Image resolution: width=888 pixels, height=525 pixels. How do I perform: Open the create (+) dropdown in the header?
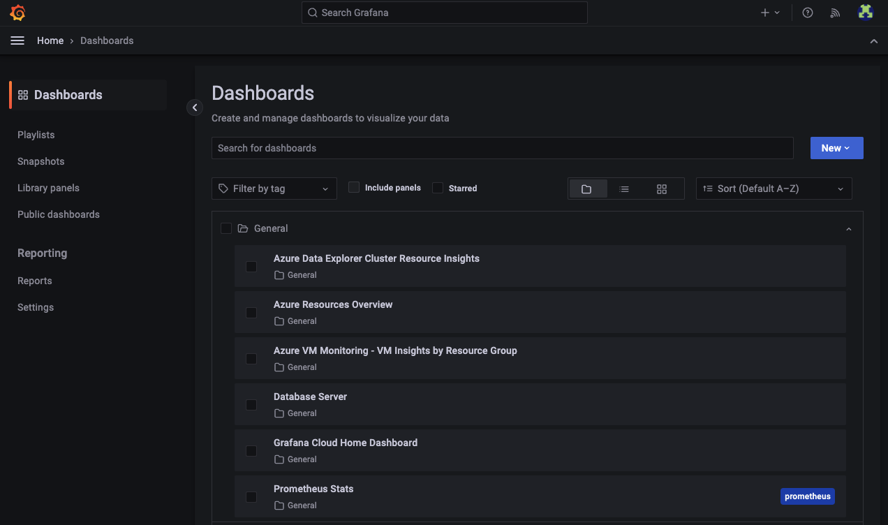point(770,12)
